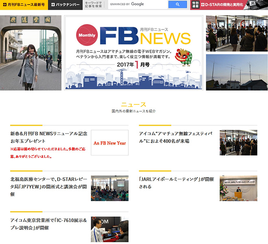Click the arrow icon beside バックナンバー
268x244 pixels.
click(x=53, y=4)
